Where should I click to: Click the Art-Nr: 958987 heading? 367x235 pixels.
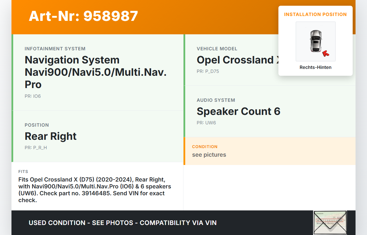click(x=83, y=16)
